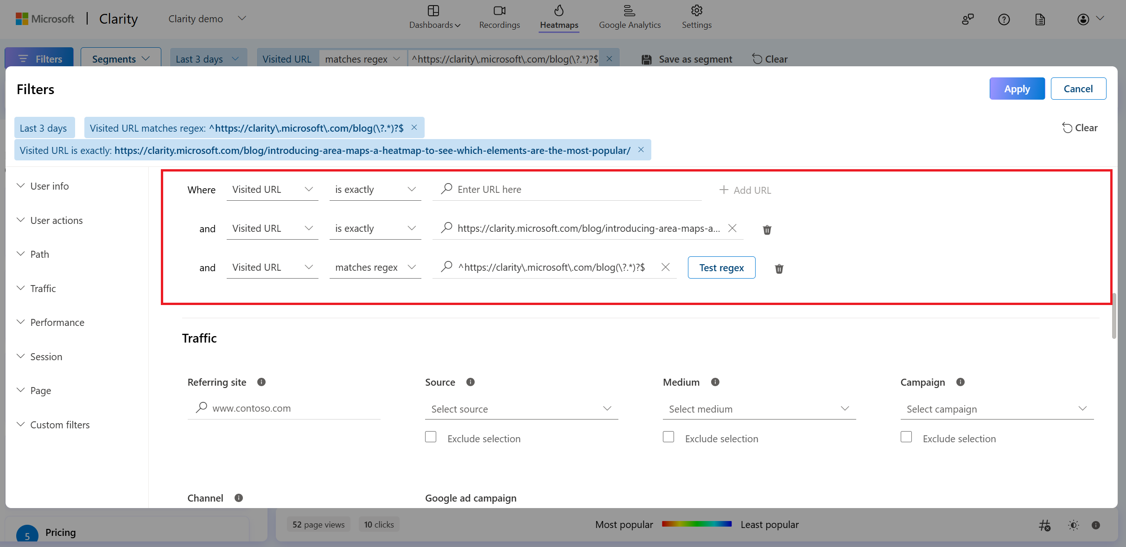1126x547 pixels.
Task: Enable Exclude selection under Medium
Action: [x=668, y=437]
